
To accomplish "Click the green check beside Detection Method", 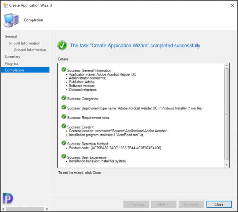I will coord(64,143).
